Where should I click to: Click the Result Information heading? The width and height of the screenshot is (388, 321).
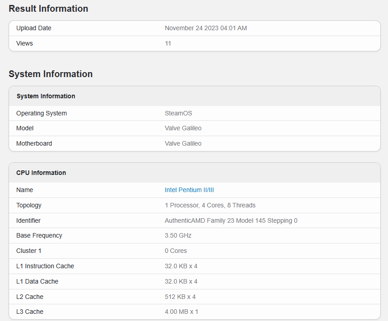coord(49,9)
